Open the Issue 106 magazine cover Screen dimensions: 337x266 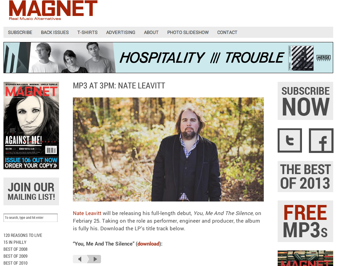(31, 126)
